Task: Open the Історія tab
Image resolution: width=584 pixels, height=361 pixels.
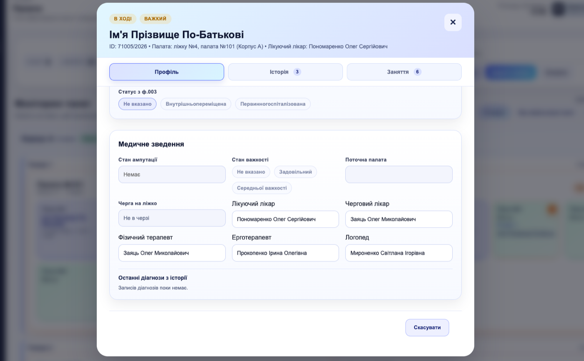Action: pyautogui.click(x=285, y=72)
